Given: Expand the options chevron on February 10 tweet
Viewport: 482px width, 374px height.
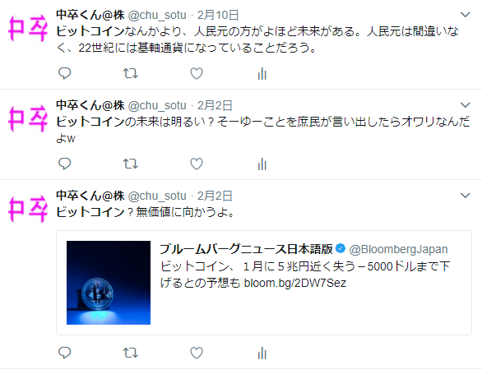Looking at the screenshot, I should (x=466, y=15).
